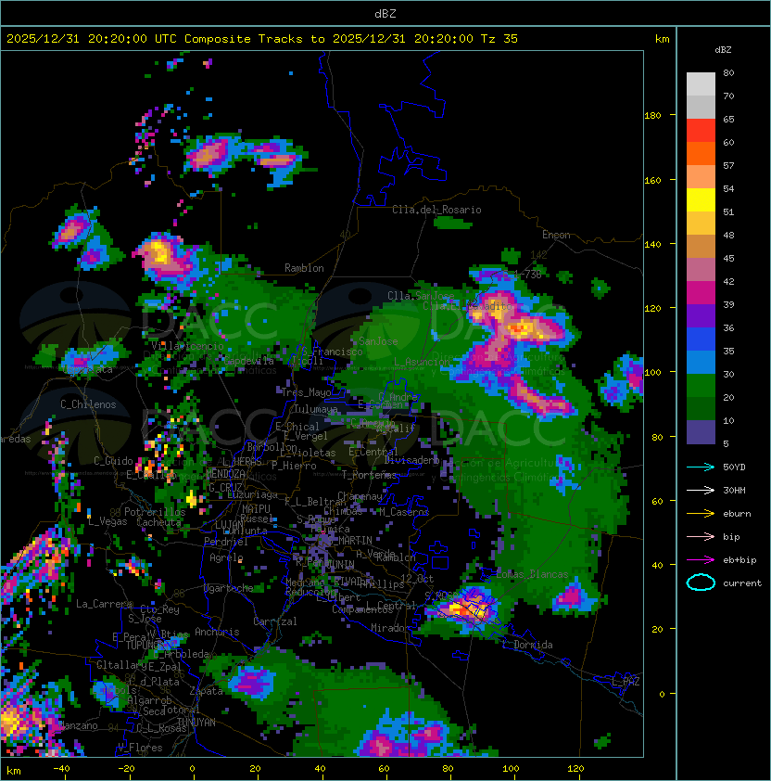This screenshot has height=781, width=771.
Task: Click the cyan current ellipse legend icon
Action: pos(701,583)
